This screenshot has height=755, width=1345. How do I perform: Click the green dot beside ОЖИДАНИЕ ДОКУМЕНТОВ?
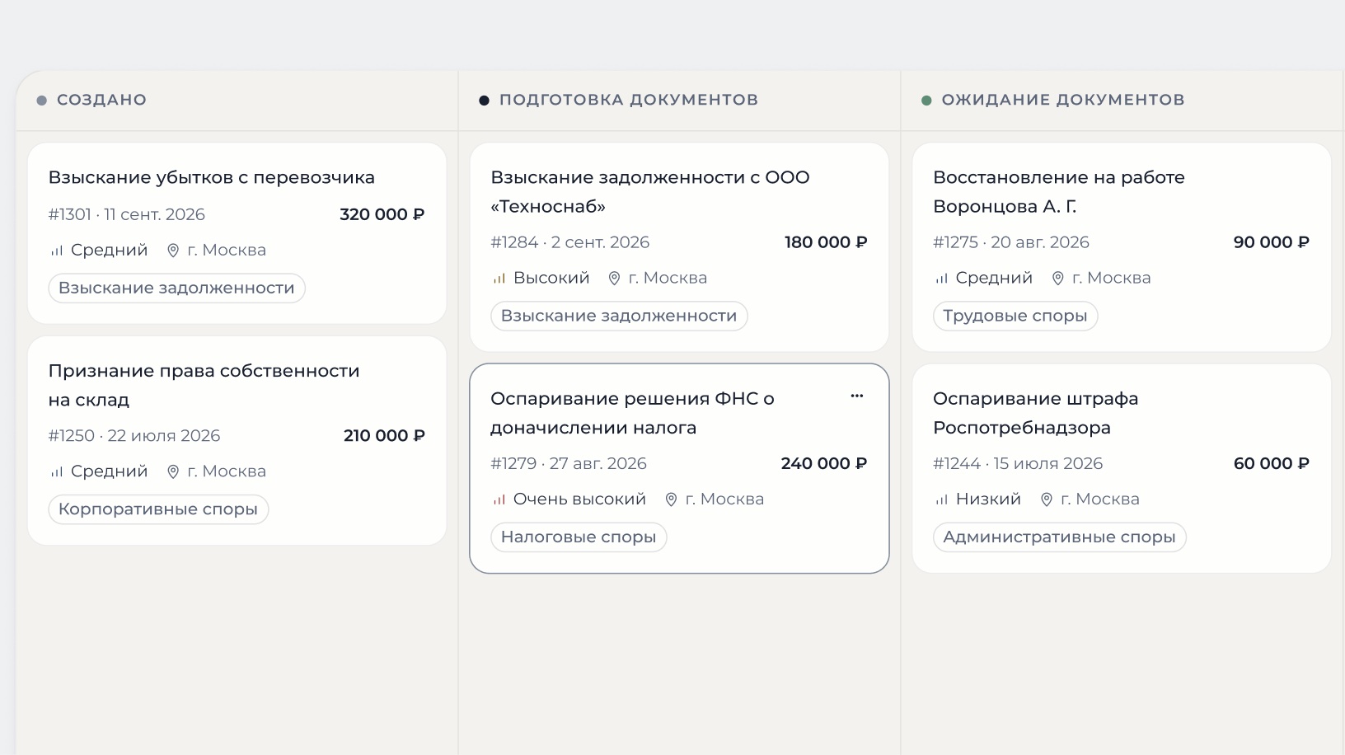point(926,101)
